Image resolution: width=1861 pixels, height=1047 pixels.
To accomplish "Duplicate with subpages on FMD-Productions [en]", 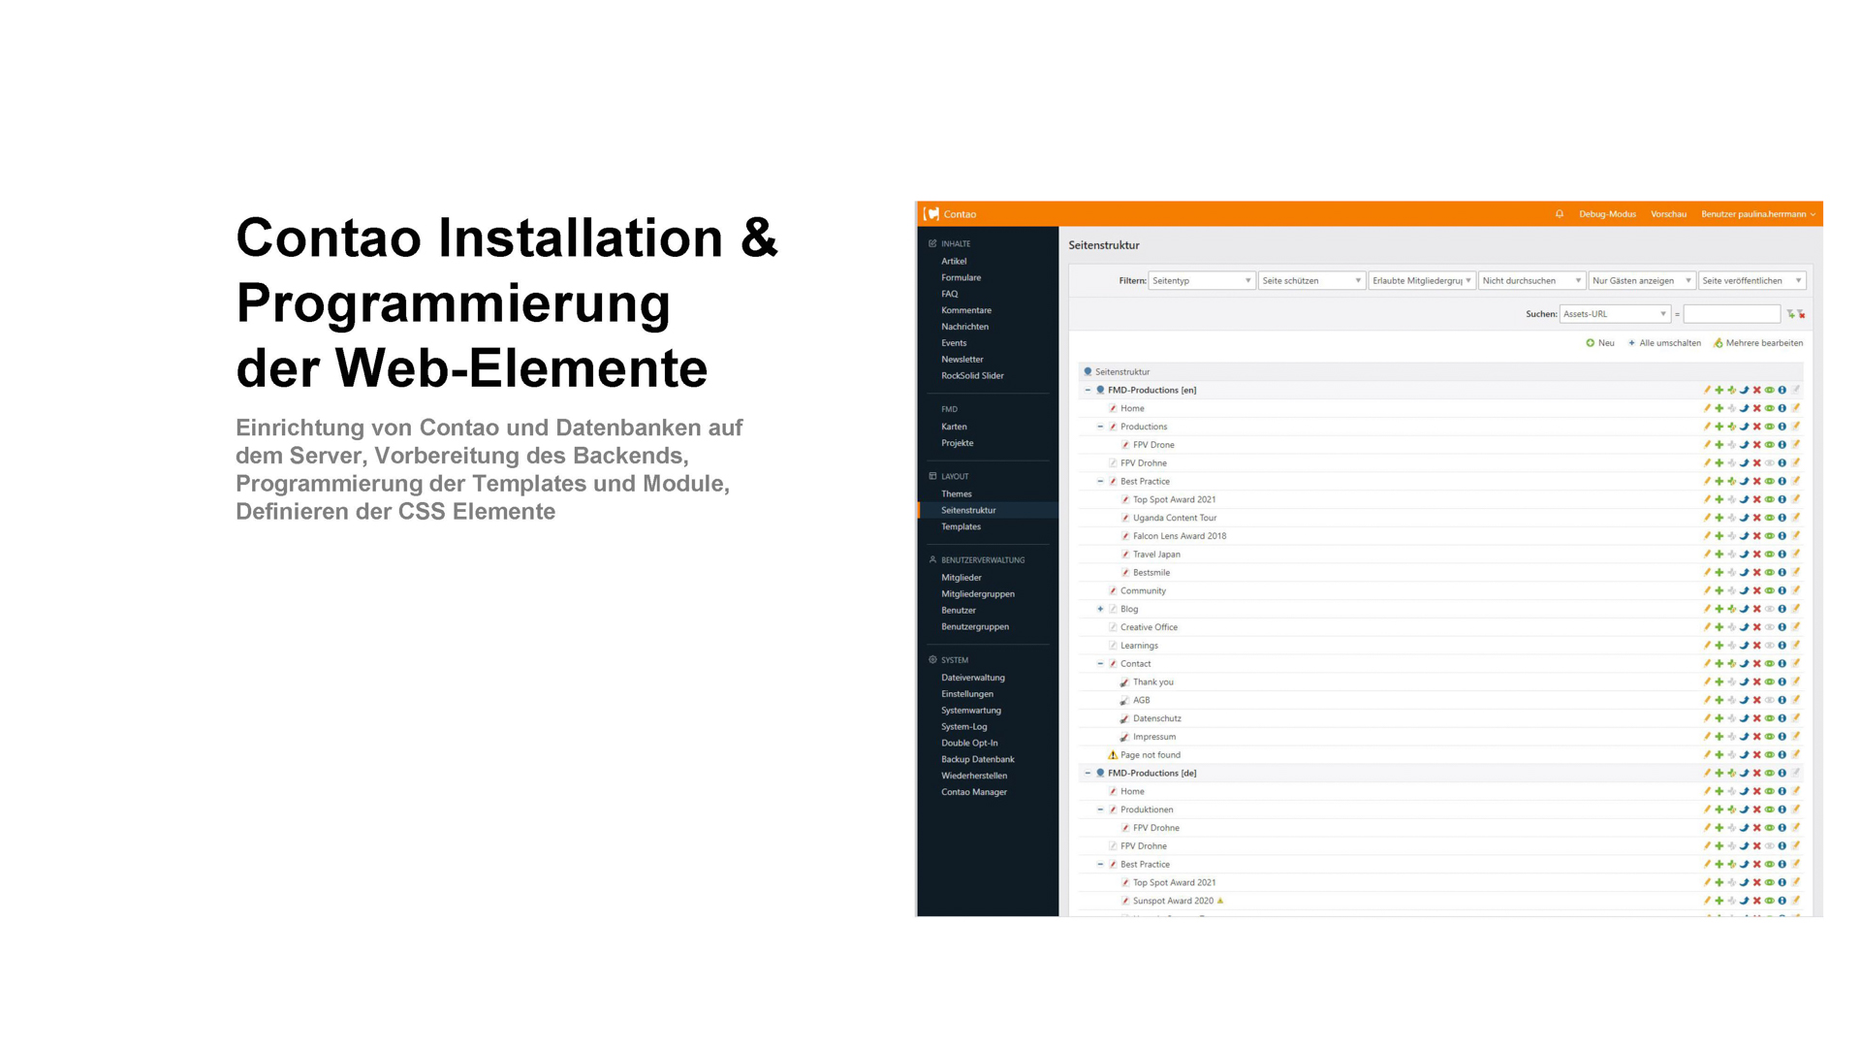I will click(x=1732, y=391).
